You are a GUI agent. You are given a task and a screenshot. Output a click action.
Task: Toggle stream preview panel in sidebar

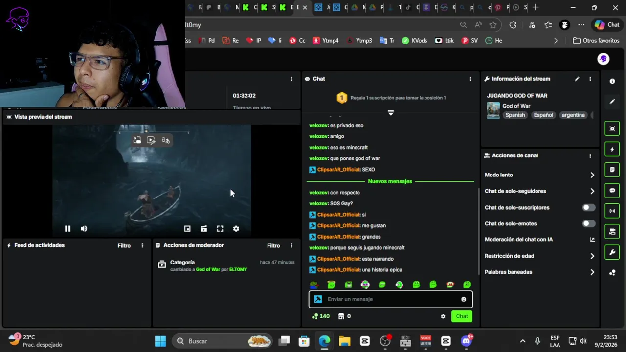point(612,129)
